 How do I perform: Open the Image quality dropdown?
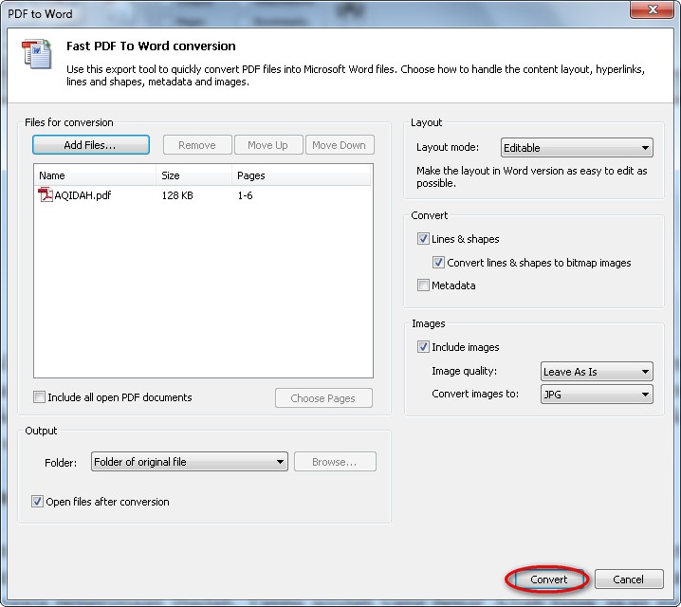(597, 372)
